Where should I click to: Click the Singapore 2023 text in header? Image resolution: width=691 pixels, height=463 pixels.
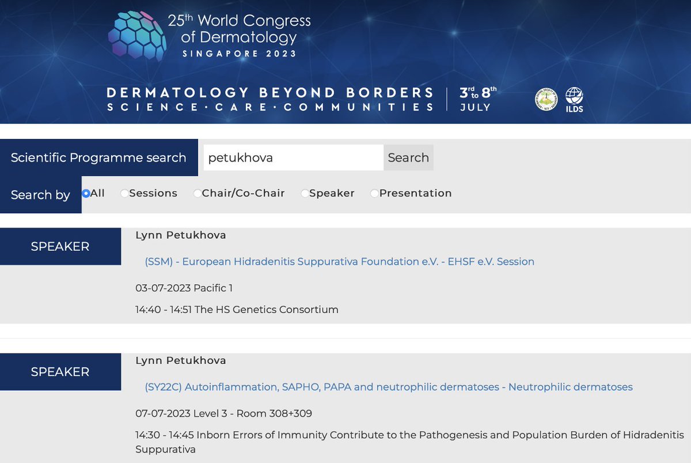pos(240,54)
